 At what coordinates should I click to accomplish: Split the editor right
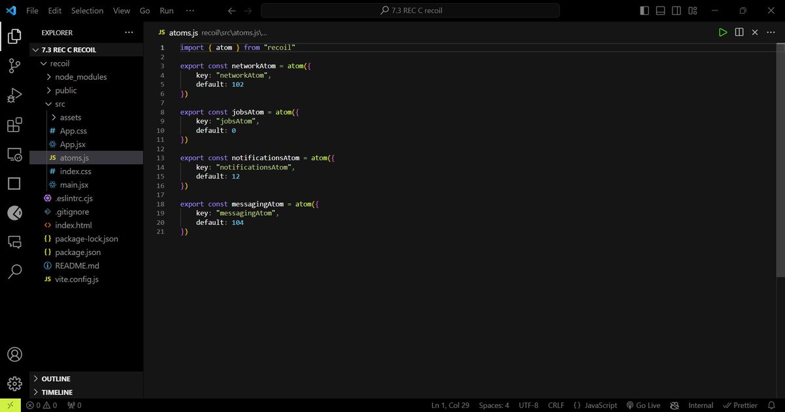(x=739, y=32)
